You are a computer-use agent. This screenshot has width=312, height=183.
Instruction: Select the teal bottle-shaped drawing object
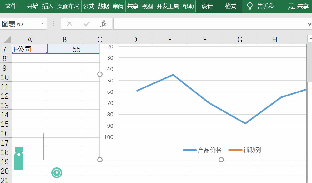pos(18,158)
